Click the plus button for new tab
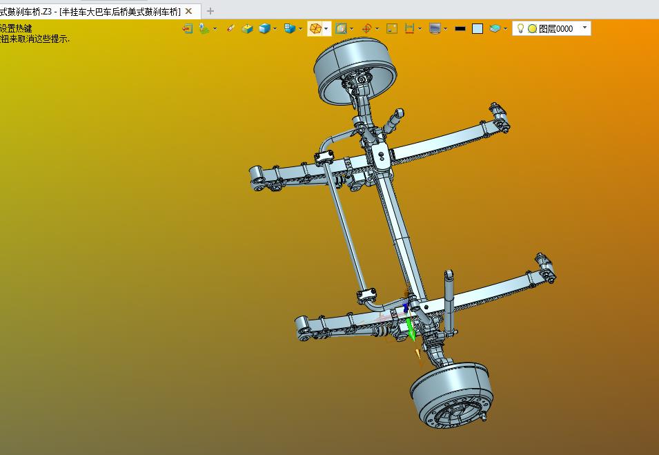 tap(210, 11)
